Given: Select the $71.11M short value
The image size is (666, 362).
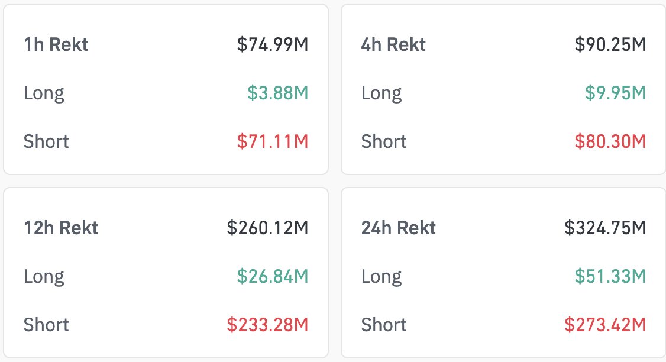Looking at the screenshot, I should pos(273,141).
